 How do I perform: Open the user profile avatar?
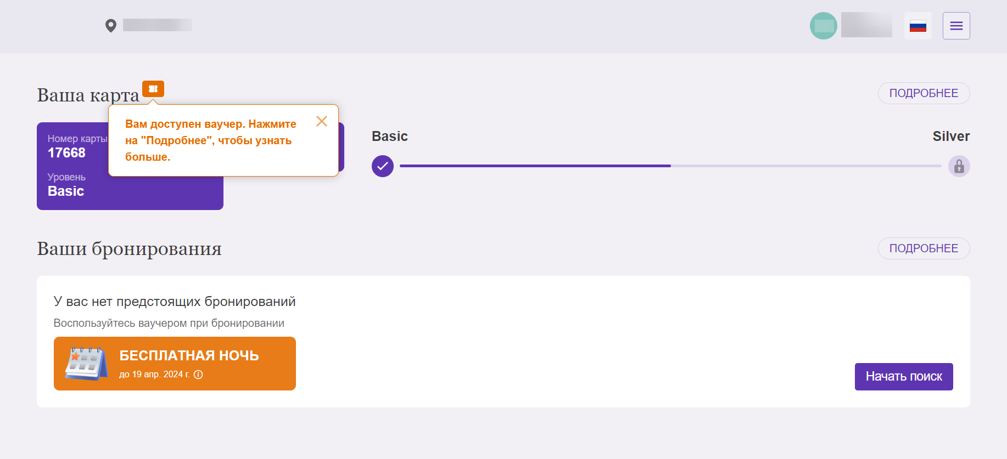click(x=824, y=26)
